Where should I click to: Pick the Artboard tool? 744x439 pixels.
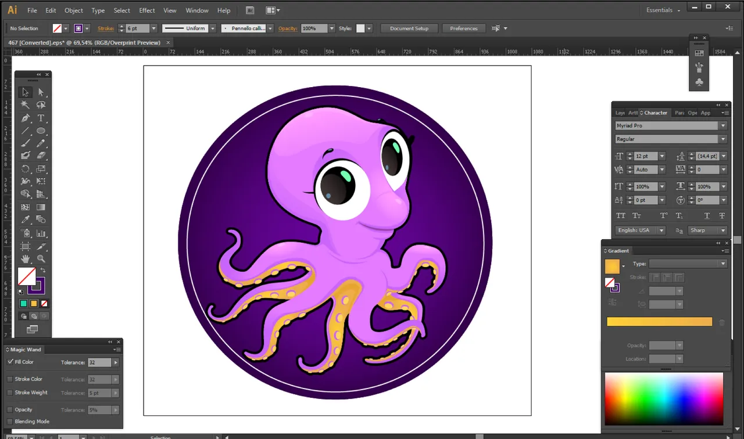pos(25,246)
